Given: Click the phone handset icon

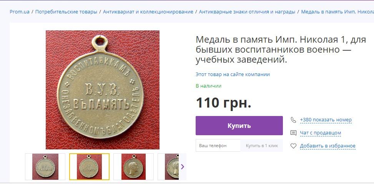Looking at the screenshot, I should 293,119.
